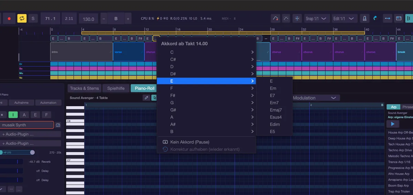Toggle the F button in track panel
The height and width of the screenshot is (195, 413).
coord(46,115)
